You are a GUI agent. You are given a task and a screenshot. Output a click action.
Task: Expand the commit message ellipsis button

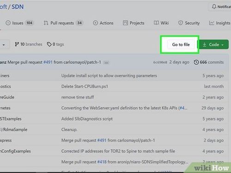click(x=106, y=63)
